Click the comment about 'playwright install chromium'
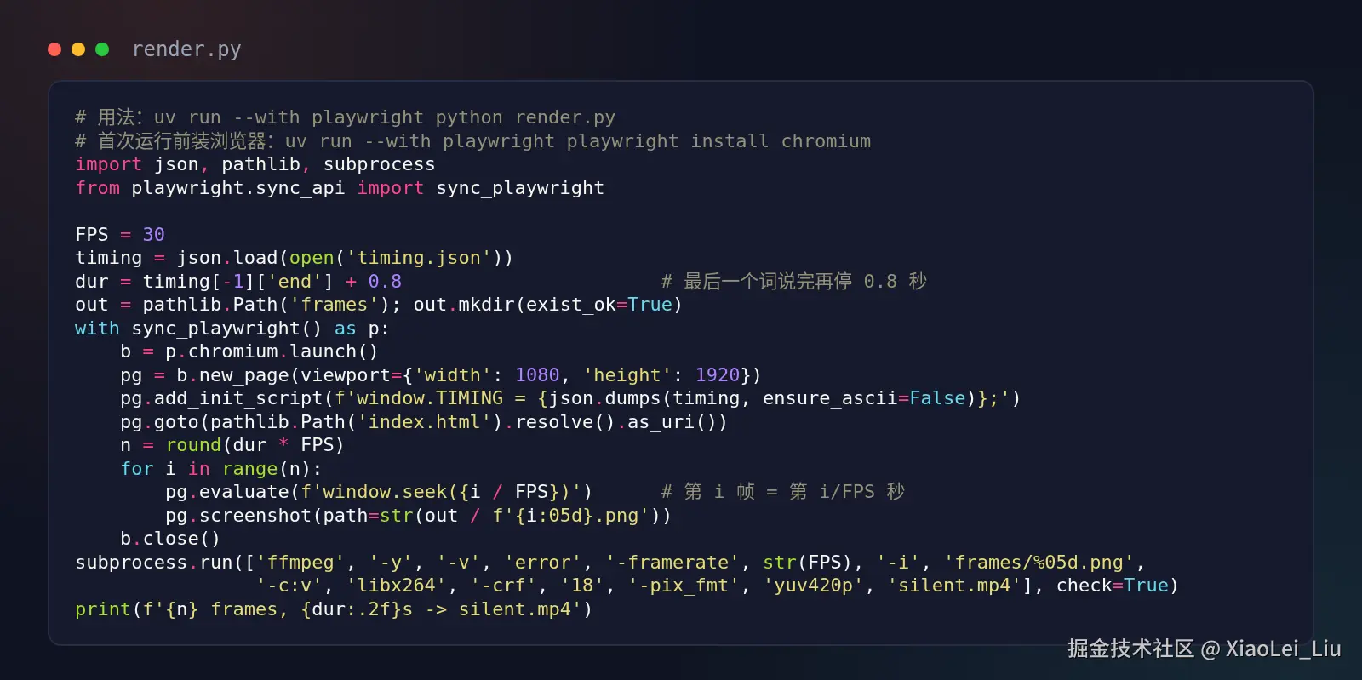Viewport: 1362px width, 680px height. tap(472, 141)
